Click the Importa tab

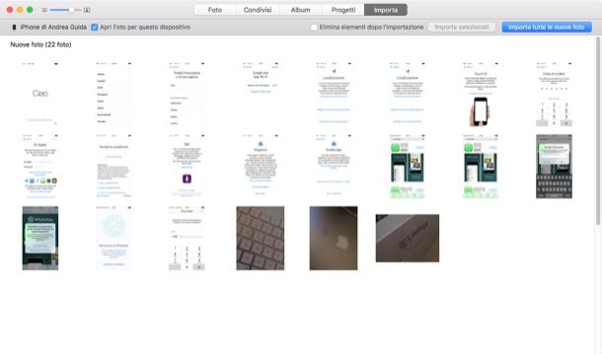(x=386, y=10)
